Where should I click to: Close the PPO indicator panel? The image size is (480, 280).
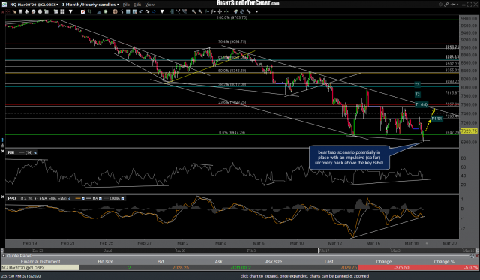click(x=3, y=197)
